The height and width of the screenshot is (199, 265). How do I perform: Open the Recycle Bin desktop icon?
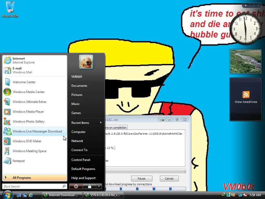(10, 9)
